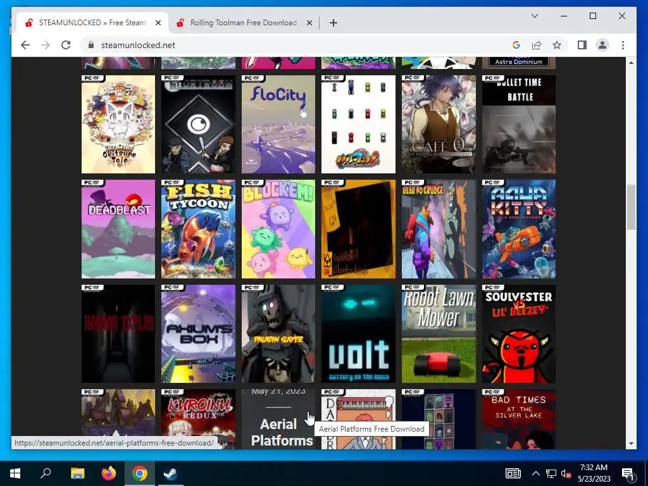Open the Robot Lawn Mower game cover
The height and width of the screenshot is (486, 648).
[x=439, y=333]
